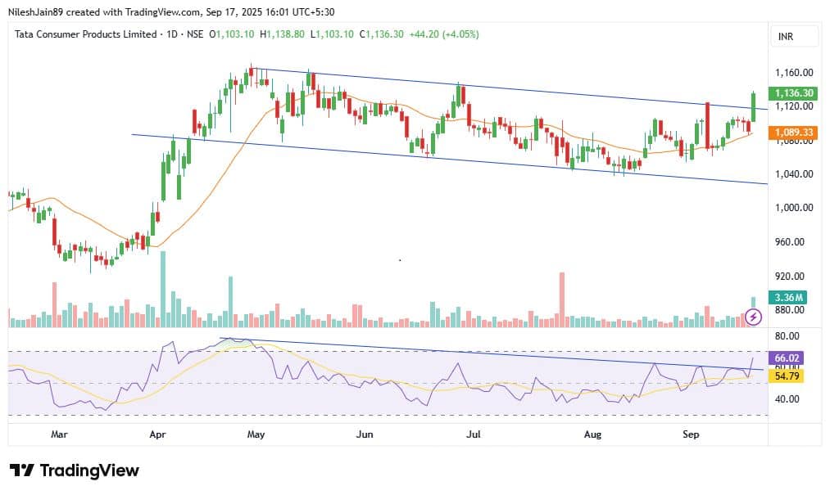The width and height of the screenshot is (830, 495).
Task: Click the NSE exchange label
Action: click(195, 34)
